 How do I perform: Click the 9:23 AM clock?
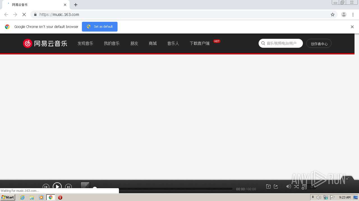click(345, 197)
